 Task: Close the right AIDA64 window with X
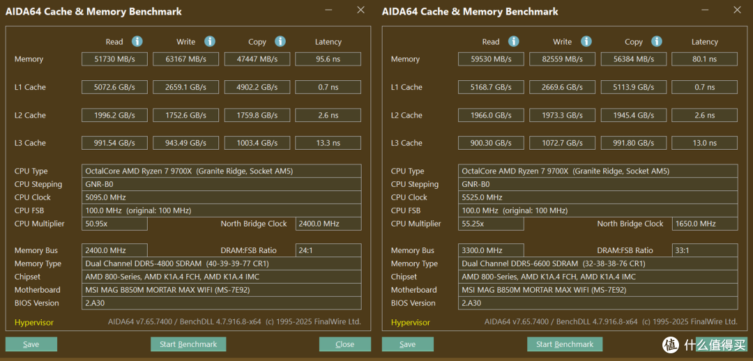click(x=737, y=10)
